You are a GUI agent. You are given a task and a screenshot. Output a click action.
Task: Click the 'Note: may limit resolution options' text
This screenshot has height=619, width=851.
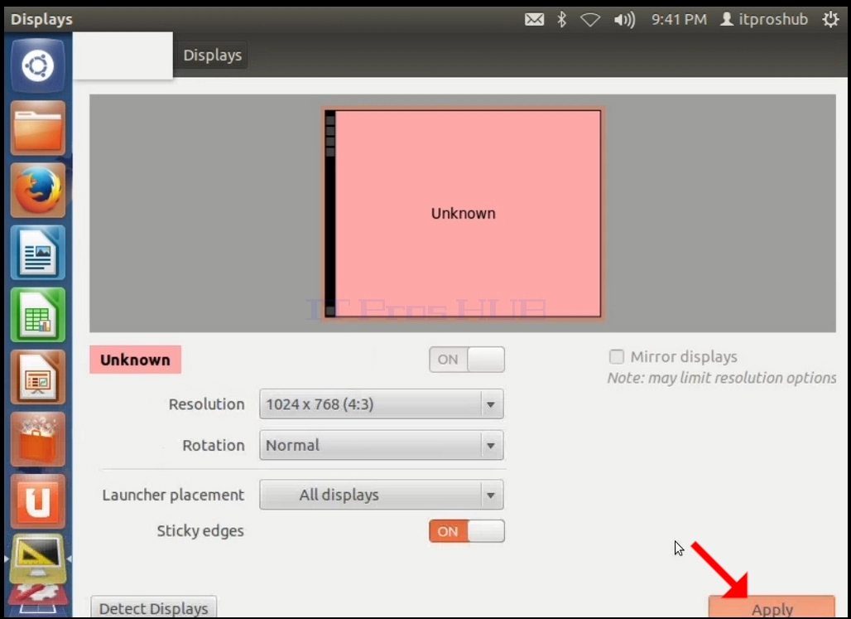pos(721,378)
